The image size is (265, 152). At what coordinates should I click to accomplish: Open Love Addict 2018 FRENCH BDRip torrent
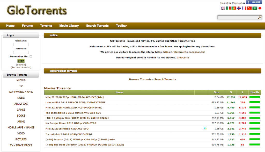[x=75, y=103]
